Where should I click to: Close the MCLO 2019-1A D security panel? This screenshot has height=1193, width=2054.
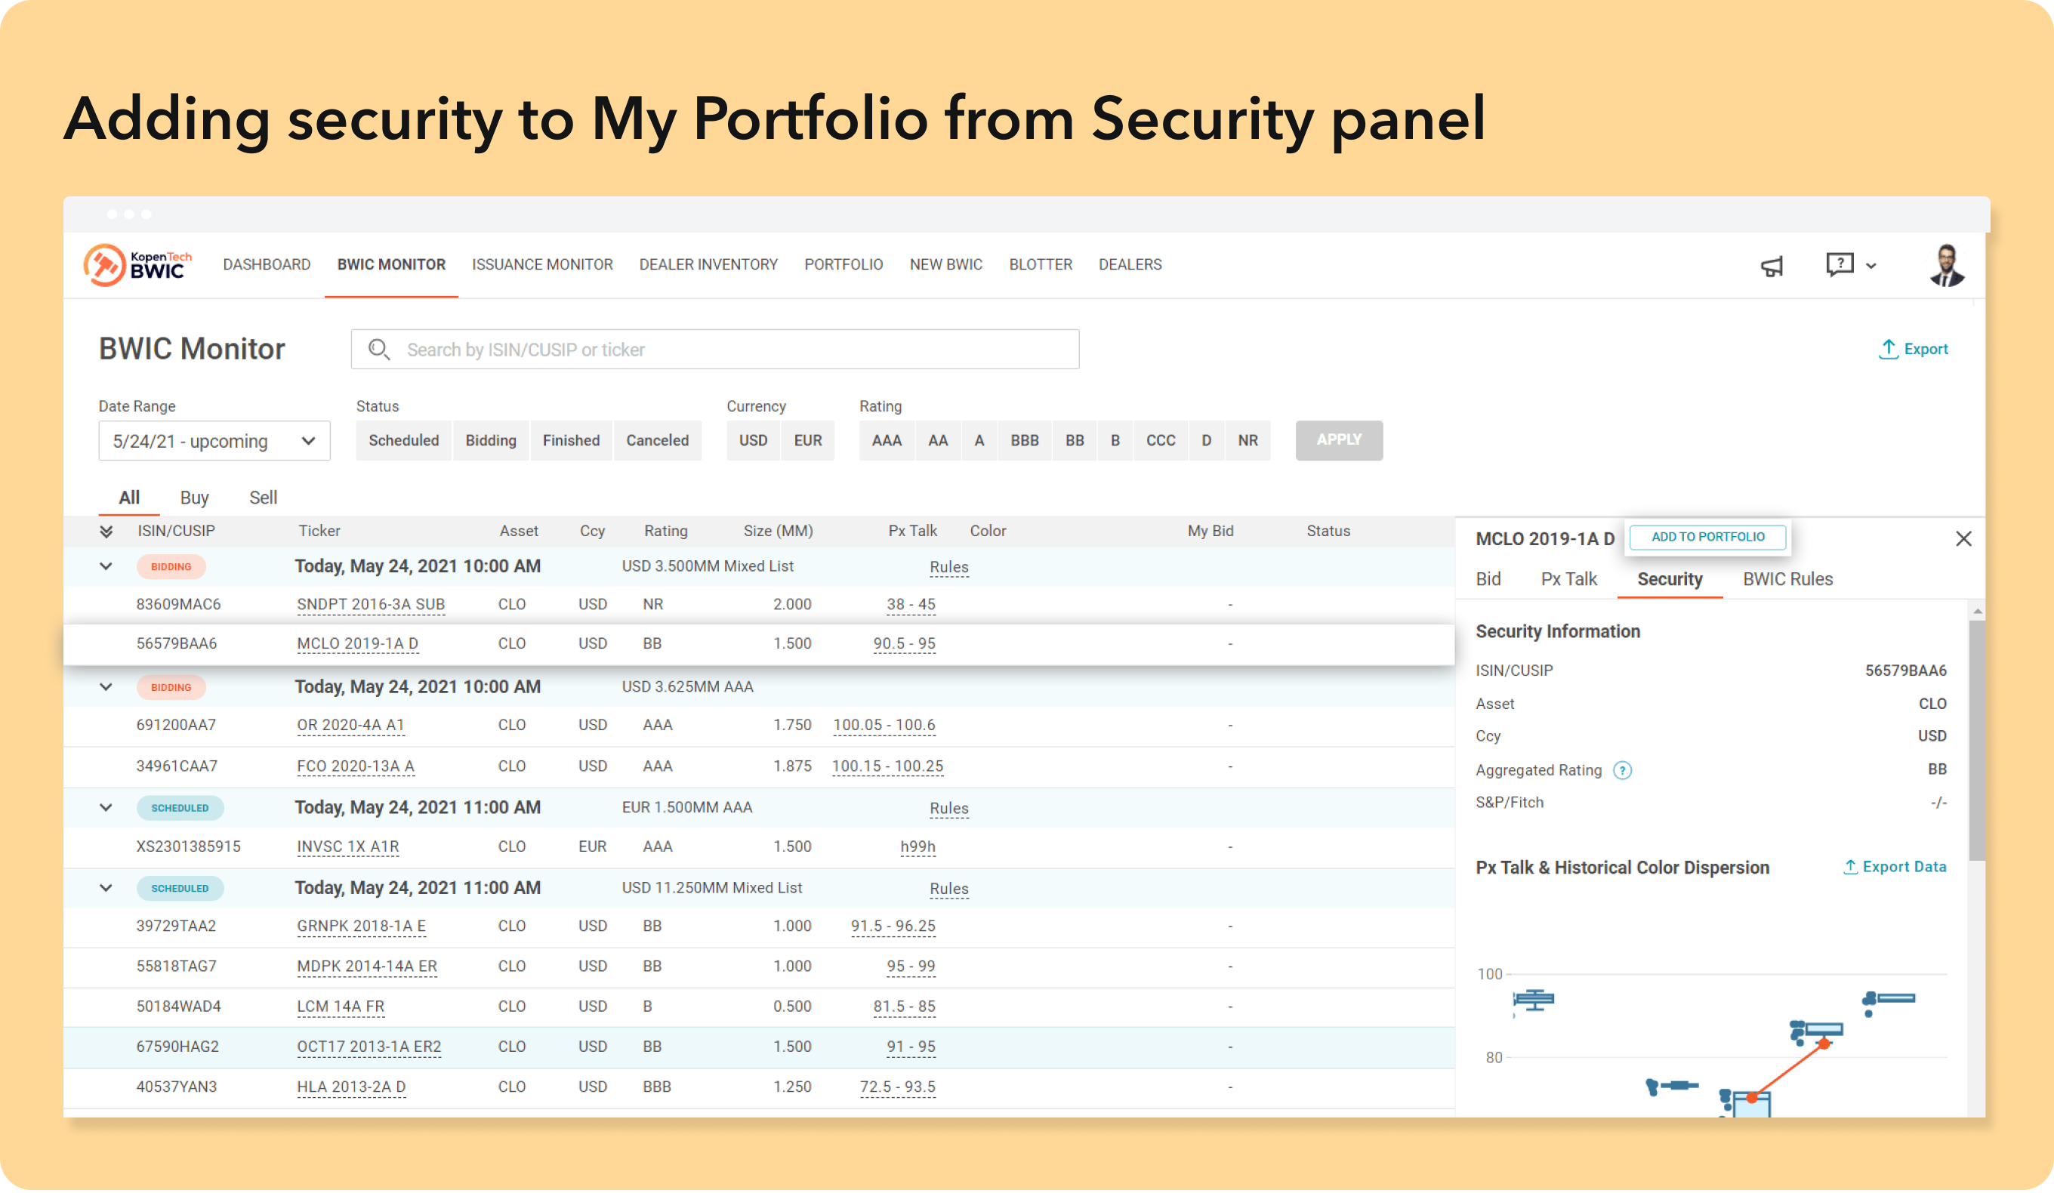click(x=1963, y=538)
